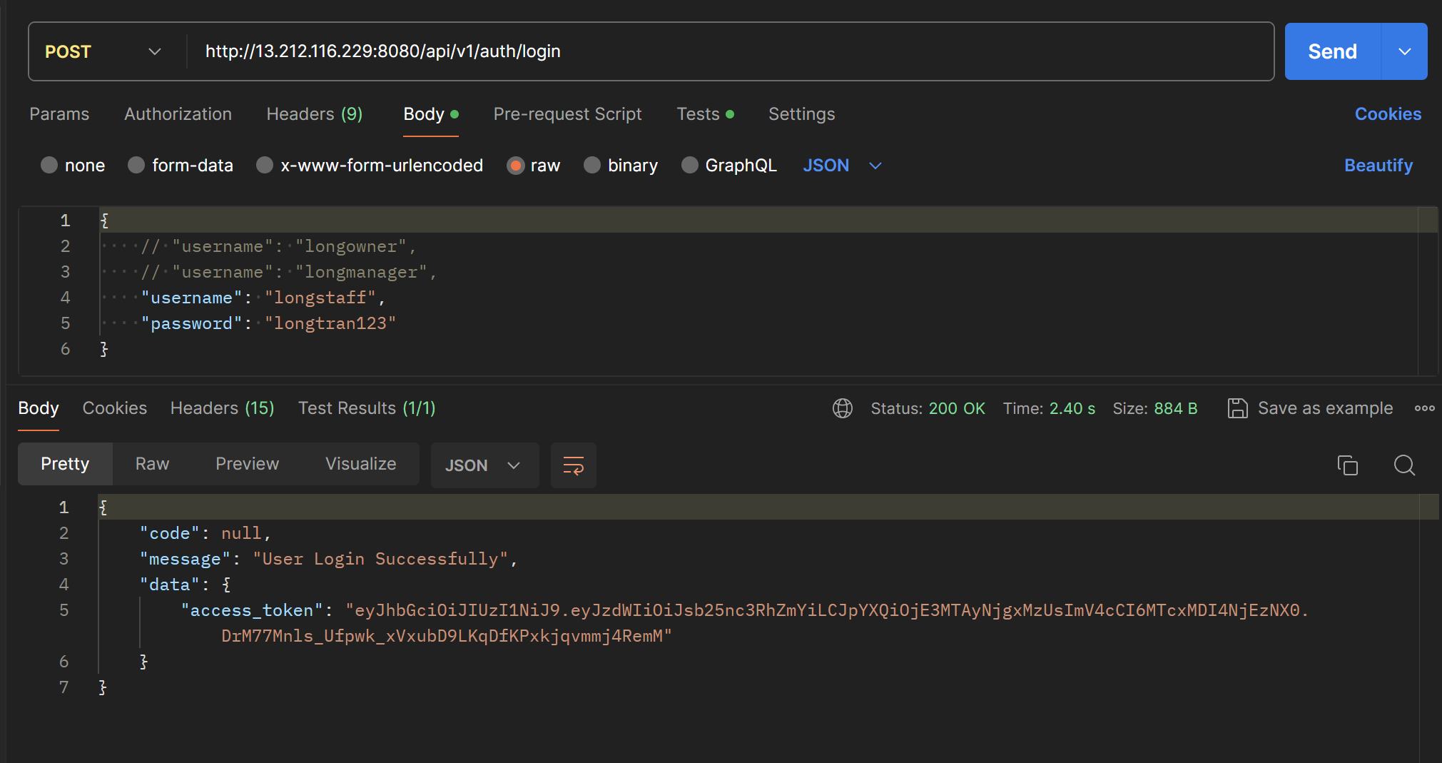Image resolution: width=1442 pixels, height=763 pixels.
Task: Expand the Send button arrow options
Action: [x=1404, y=51]
